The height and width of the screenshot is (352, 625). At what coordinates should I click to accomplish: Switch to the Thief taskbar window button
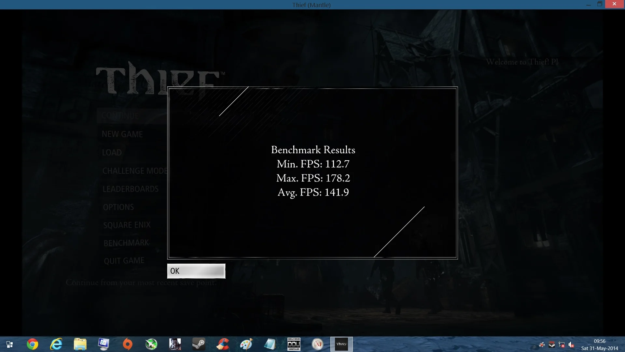pos(341,344)
